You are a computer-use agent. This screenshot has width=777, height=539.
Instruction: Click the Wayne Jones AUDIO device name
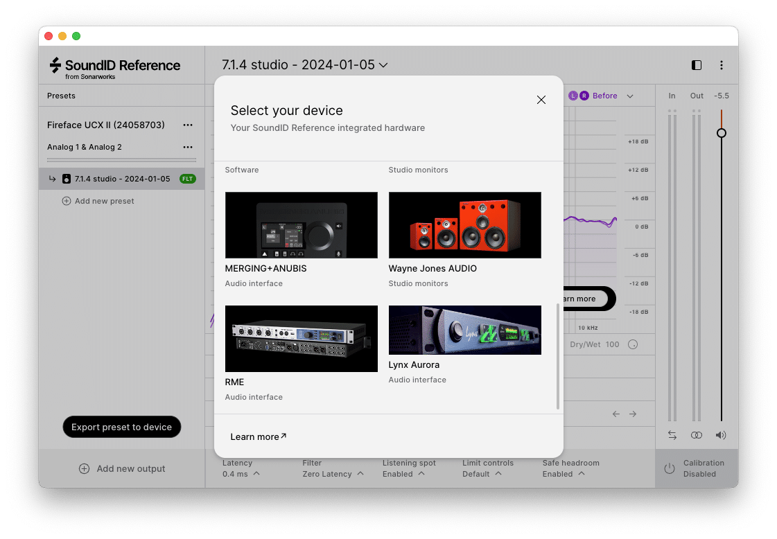click(x=433, y=269)
